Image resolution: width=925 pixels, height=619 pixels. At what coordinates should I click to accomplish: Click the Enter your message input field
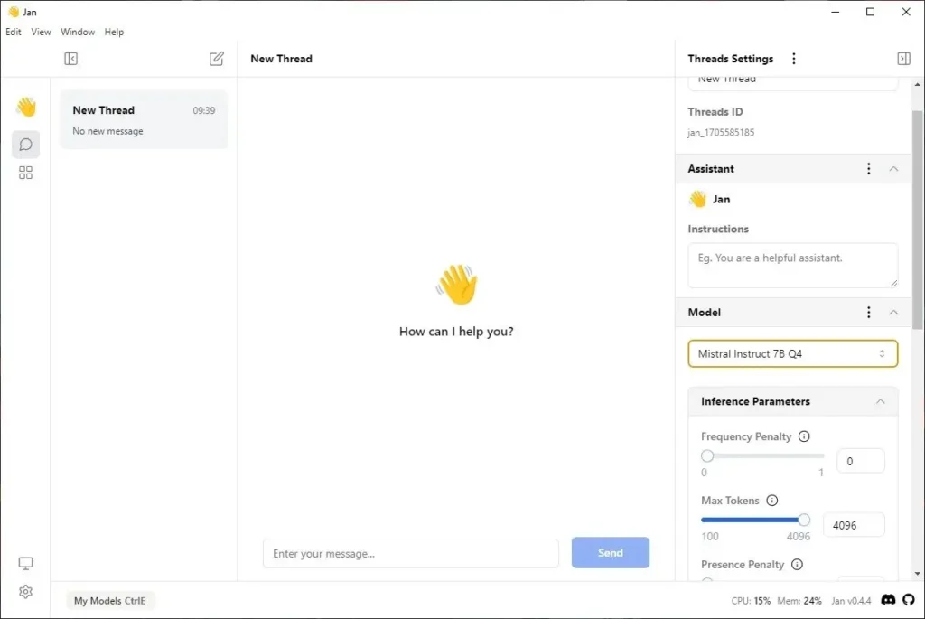point(411,552)
